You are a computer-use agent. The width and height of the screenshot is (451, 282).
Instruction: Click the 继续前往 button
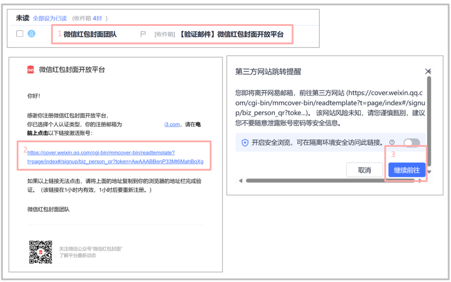click(x=407, y=170)
